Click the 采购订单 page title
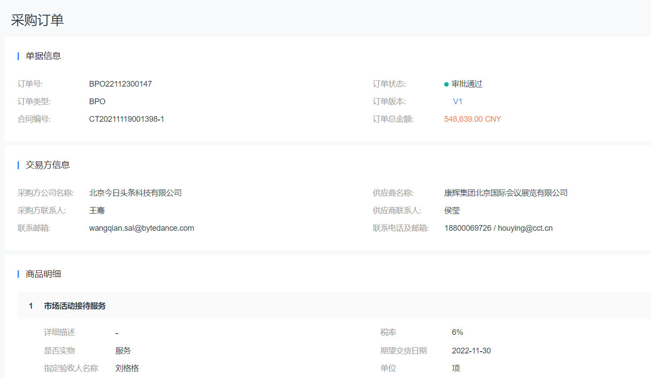Image resolution: width=651 pixels, height=378 pixels. tap(37, 20)
